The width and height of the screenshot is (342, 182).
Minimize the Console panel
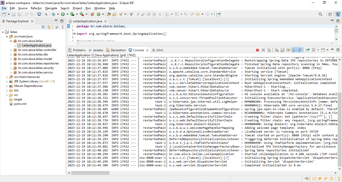(x=332, y=50)
